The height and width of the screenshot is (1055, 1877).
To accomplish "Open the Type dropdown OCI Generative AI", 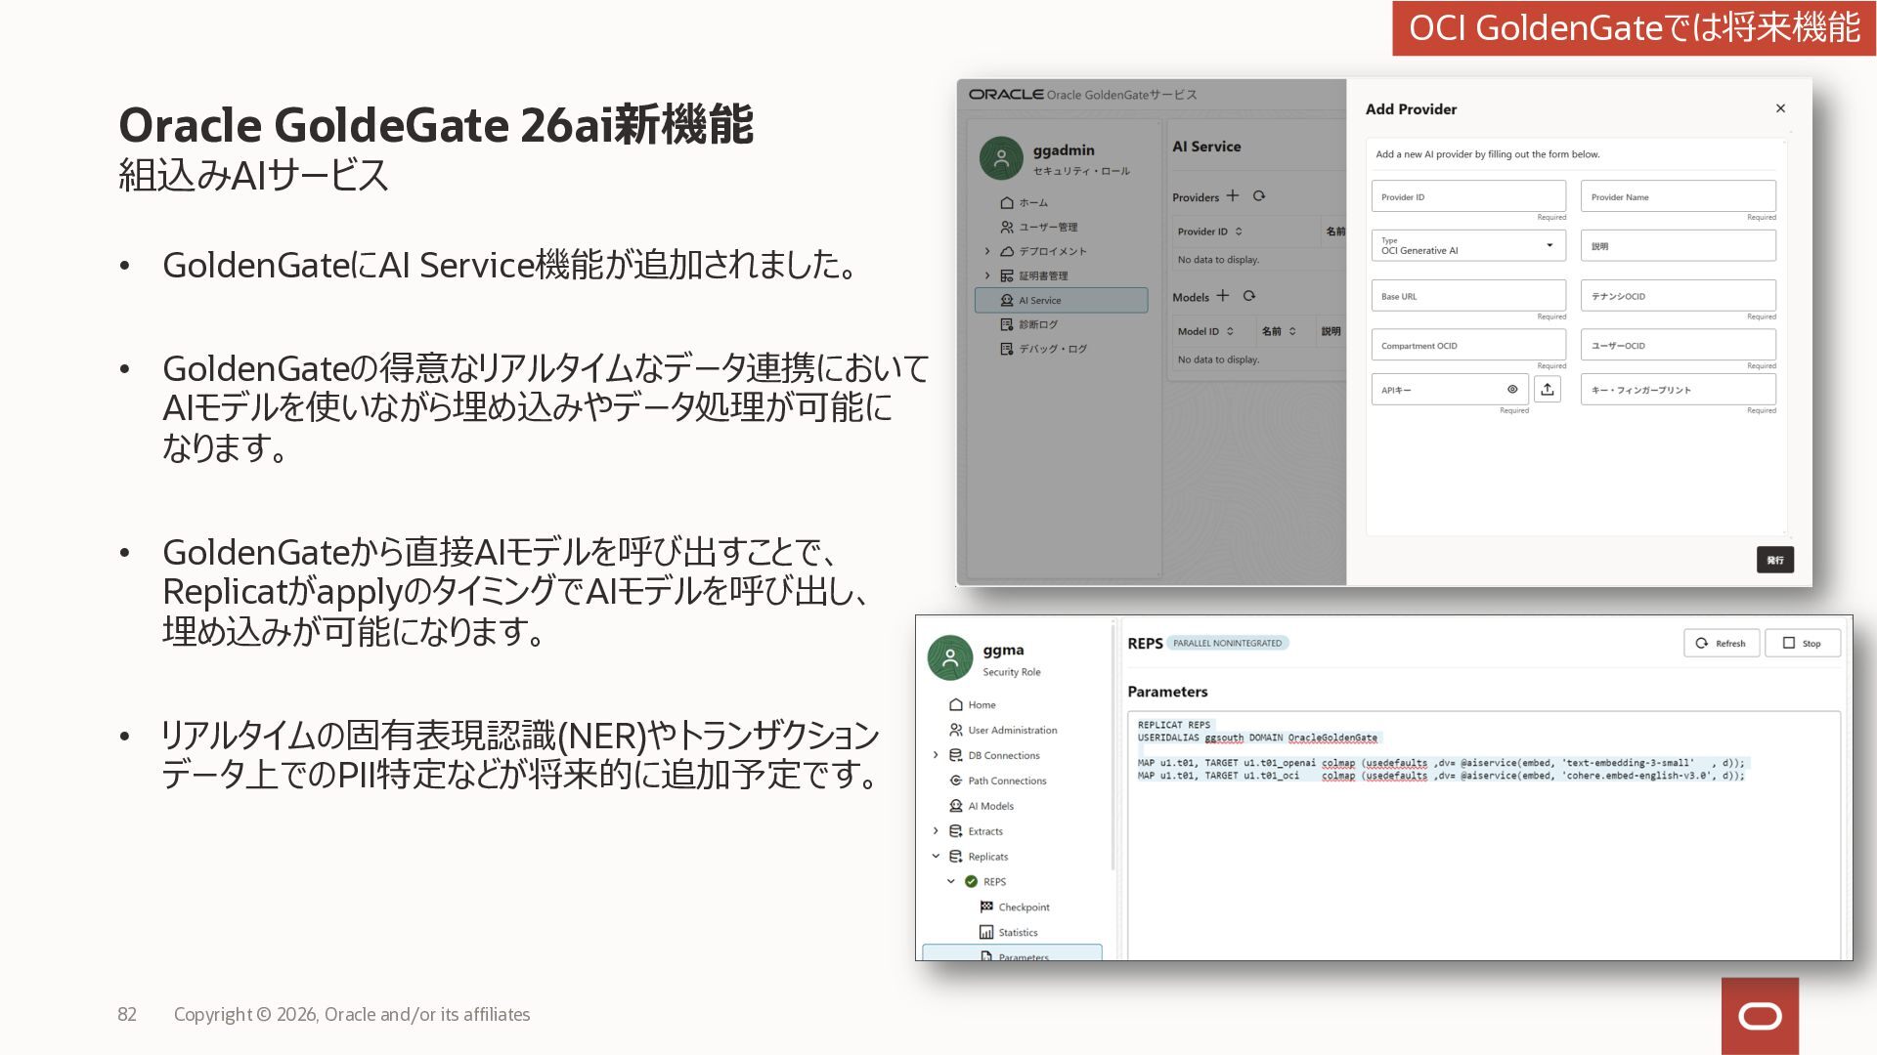I will point(1467,246).
